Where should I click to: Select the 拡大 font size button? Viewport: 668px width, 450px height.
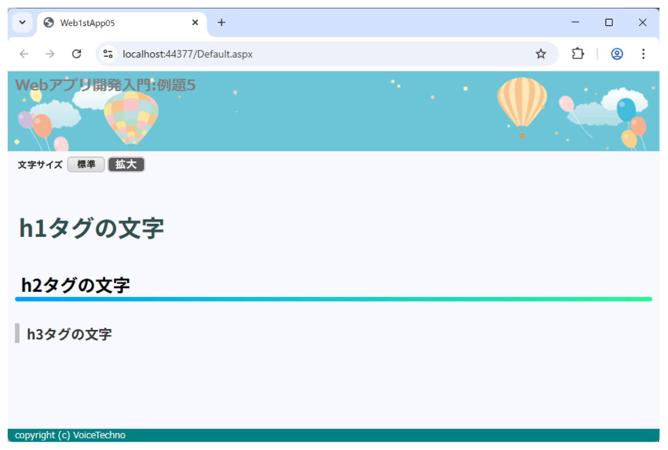(x=126, y=165)
